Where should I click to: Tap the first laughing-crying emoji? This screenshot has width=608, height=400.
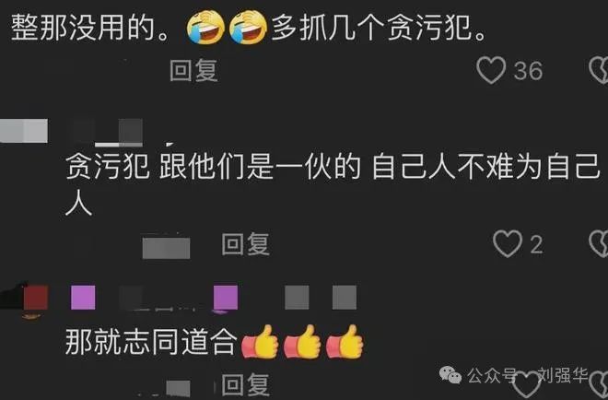pyautogui.click(x=205, y=27)
